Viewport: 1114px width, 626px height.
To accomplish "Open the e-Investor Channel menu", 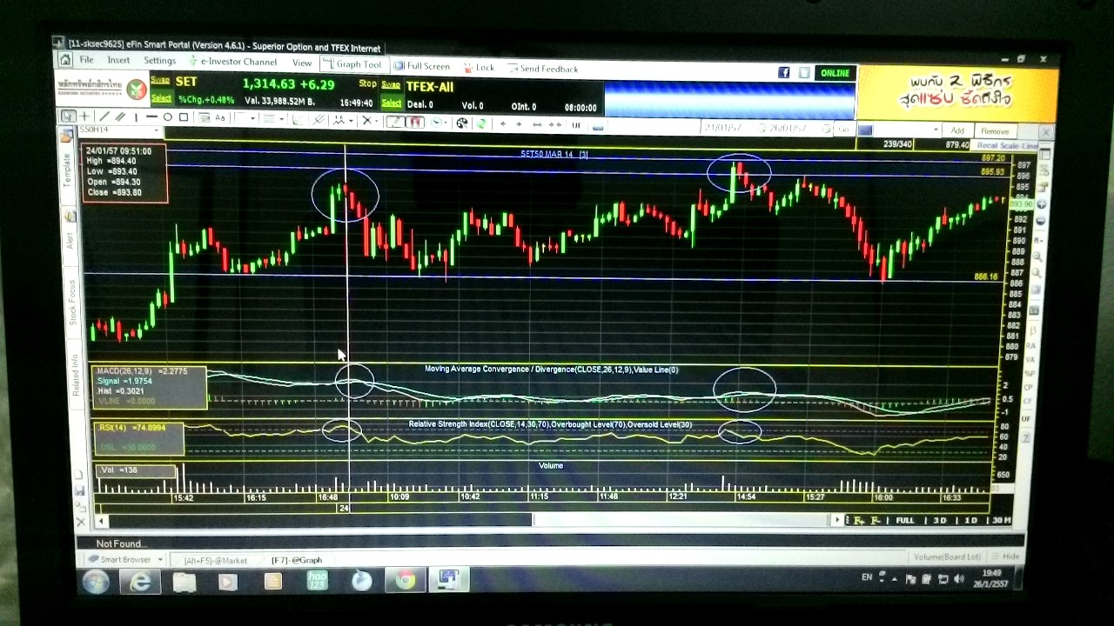I will click(233, 62).
